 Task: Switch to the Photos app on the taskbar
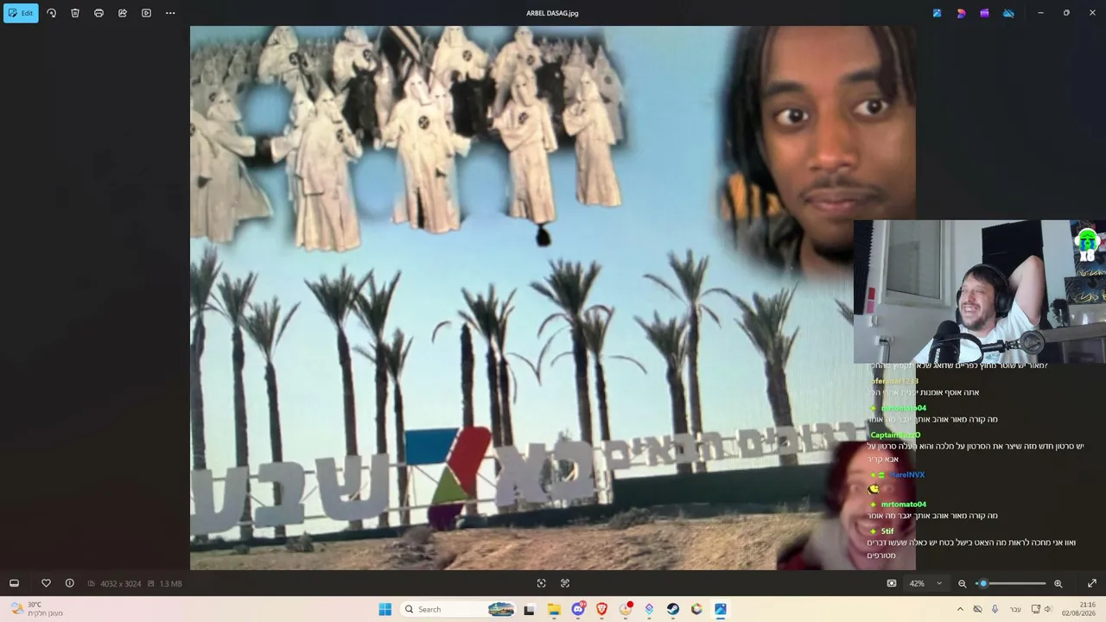pyautogui.click(x=720, y=609)
